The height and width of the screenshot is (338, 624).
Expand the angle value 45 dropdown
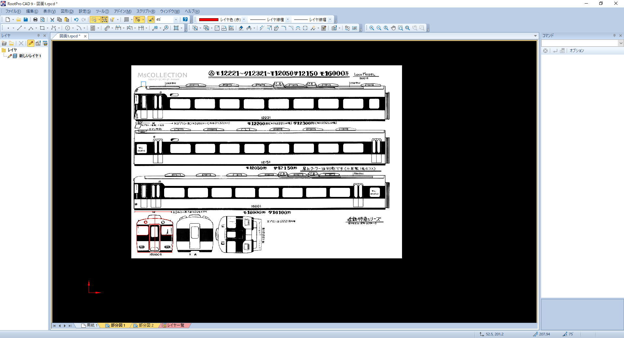click(176, 19)
